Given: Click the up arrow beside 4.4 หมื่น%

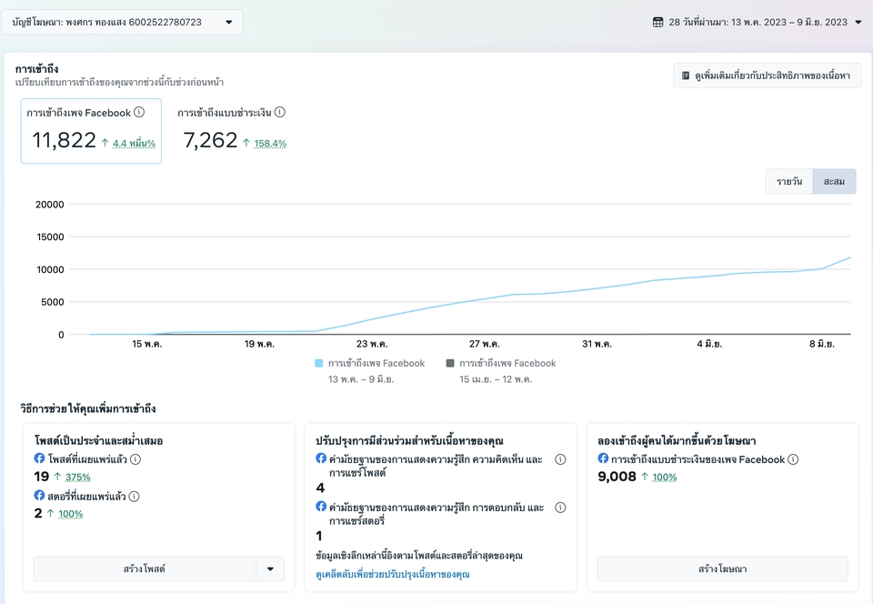Looking at the screenshot, I should click(x=105, y=143).
